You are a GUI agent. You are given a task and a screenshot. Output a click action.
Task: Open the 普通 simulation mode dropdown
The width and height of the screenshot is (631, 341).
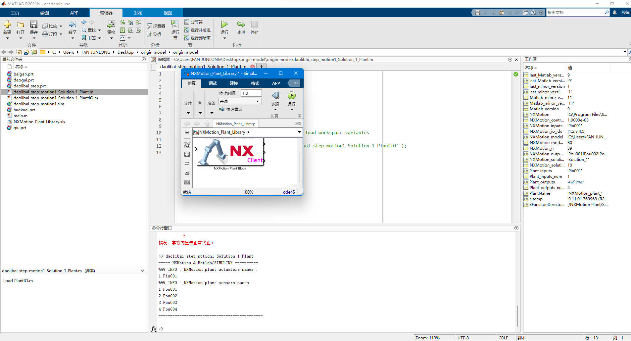pos(240,101)
